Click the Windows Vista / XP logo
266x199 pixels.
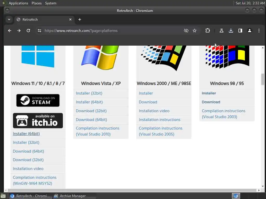point(100,58)
